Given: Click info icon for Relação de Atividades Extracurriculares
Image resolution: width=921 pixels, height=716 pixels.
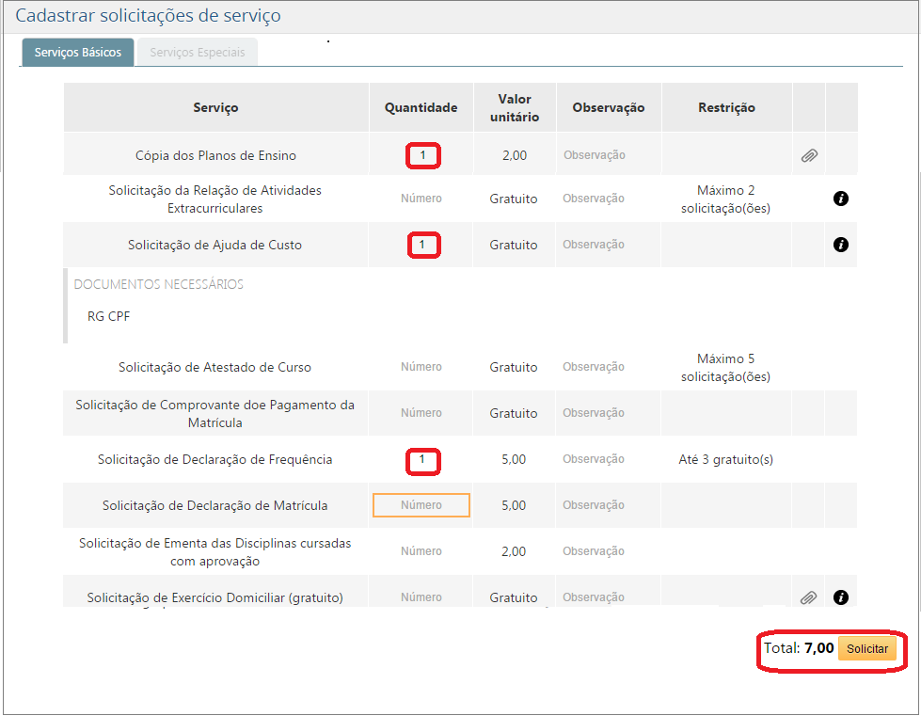Looking at the screenshot, I should tap(841, 199).
